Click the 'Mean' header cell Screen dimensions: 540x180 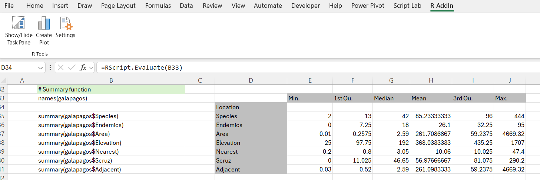(x=431, y=98)
